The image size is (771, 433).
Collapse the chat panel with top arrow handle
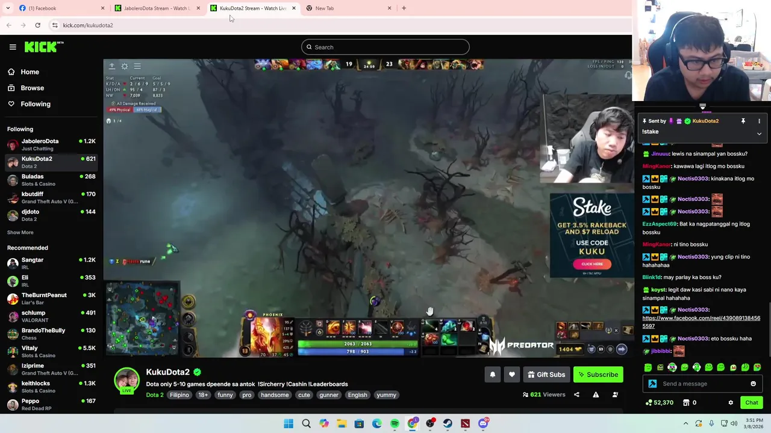(702, 107)
